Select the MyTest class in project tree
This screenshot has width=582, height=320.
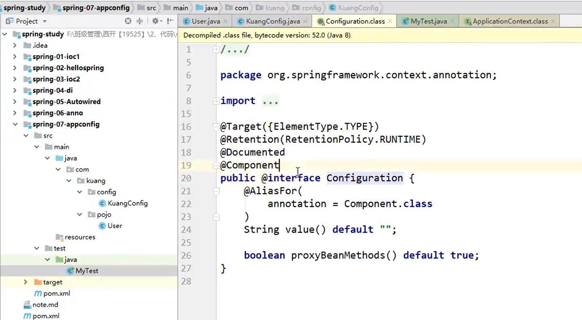pos(87,271)
